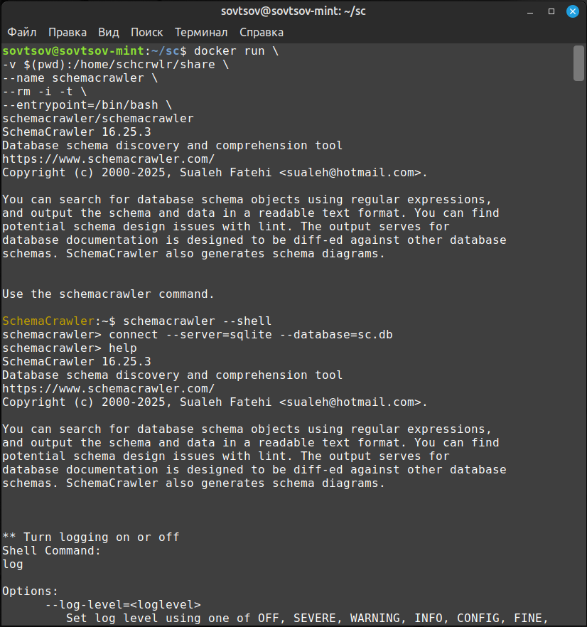587x627 pixels.
Task: Click the first copyright line with sualeh@hotmail.com
Action: click(215, 173)
